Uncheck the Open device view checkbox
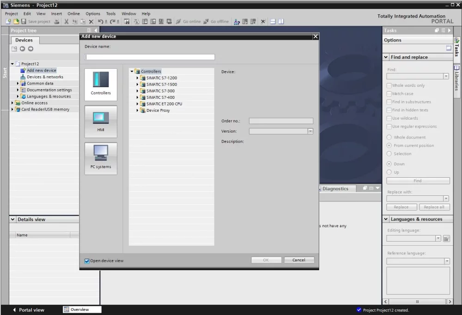 tap(87, 261)
